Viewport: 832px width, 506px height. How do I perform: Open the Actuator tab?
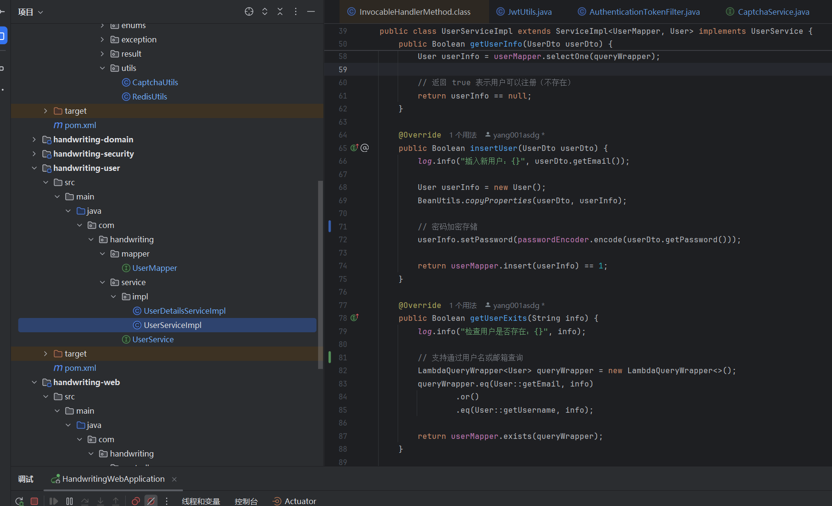(x=300, y=501)
